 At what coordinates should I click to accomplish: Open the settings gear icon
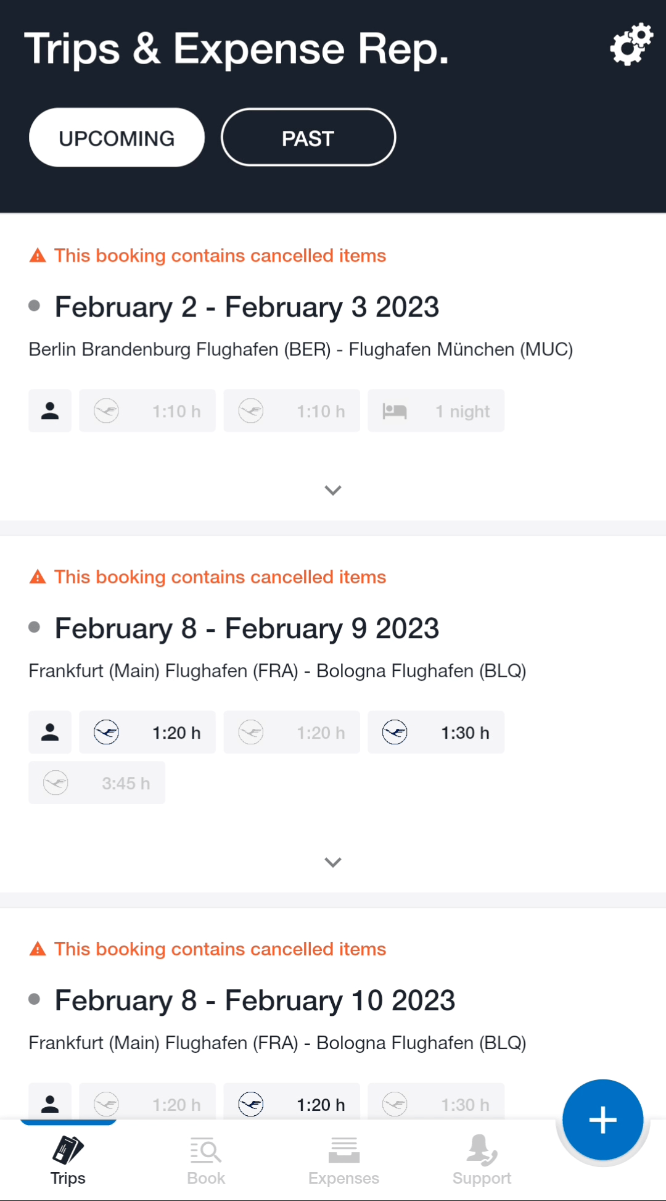pyautogui.click(x=631, y=44)
